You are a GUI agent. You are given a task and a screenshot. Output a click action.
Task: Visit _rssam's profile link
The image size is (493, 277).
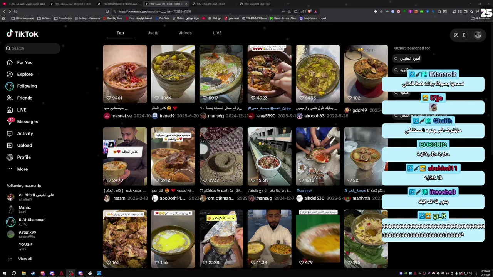[119, 199]
